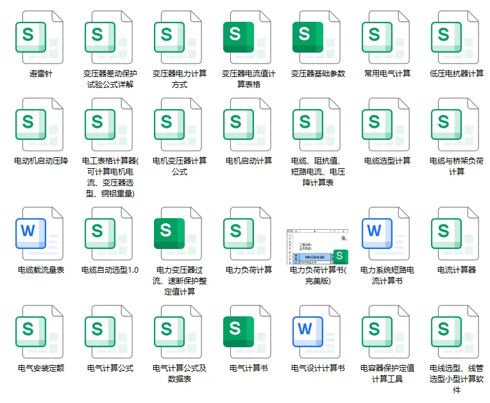Click the label 电缆与桥架负荷计算
Screen dimensions: 490x403
457,166
